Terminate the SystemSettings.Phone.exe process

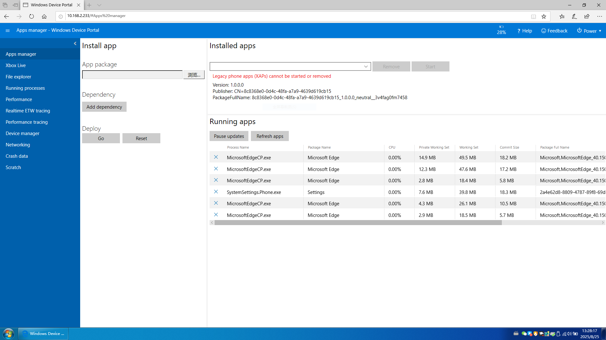coord(216,192)
